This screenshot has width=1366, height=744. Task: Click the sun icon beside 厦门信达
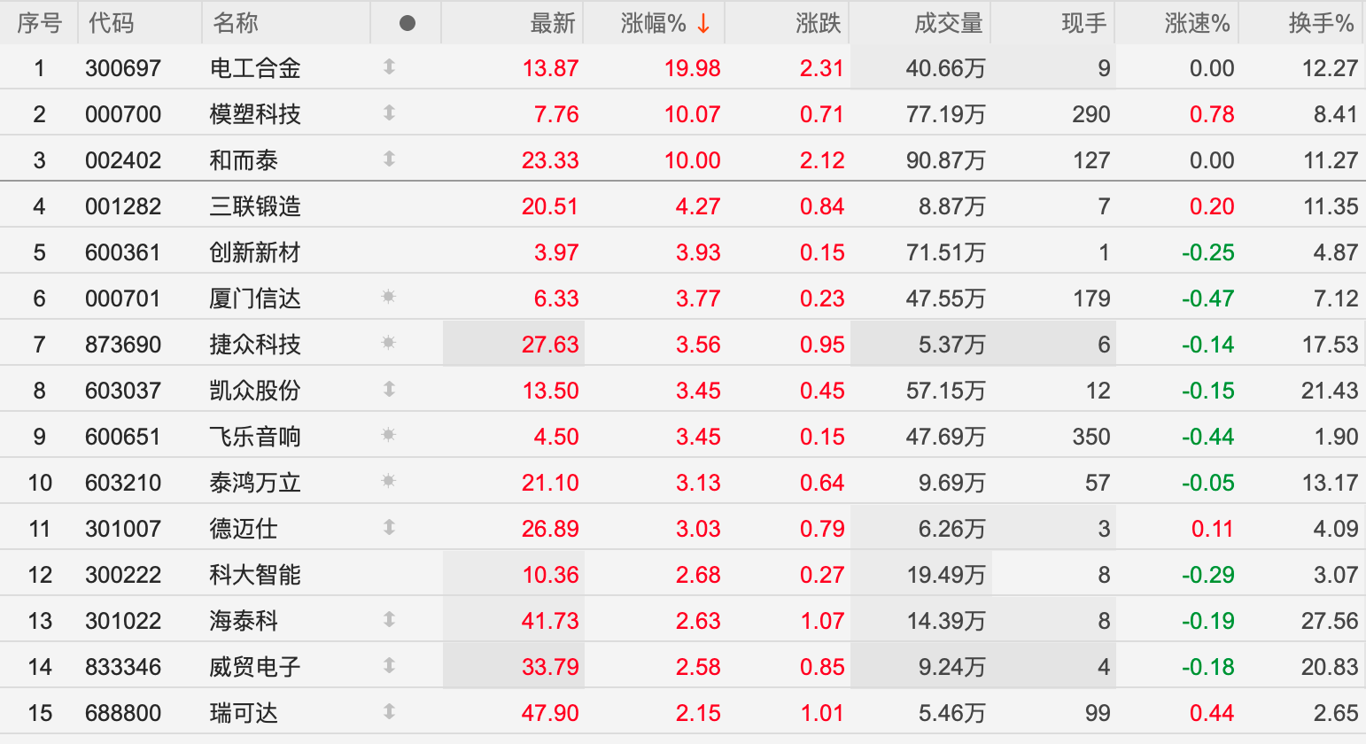[388, 298]
